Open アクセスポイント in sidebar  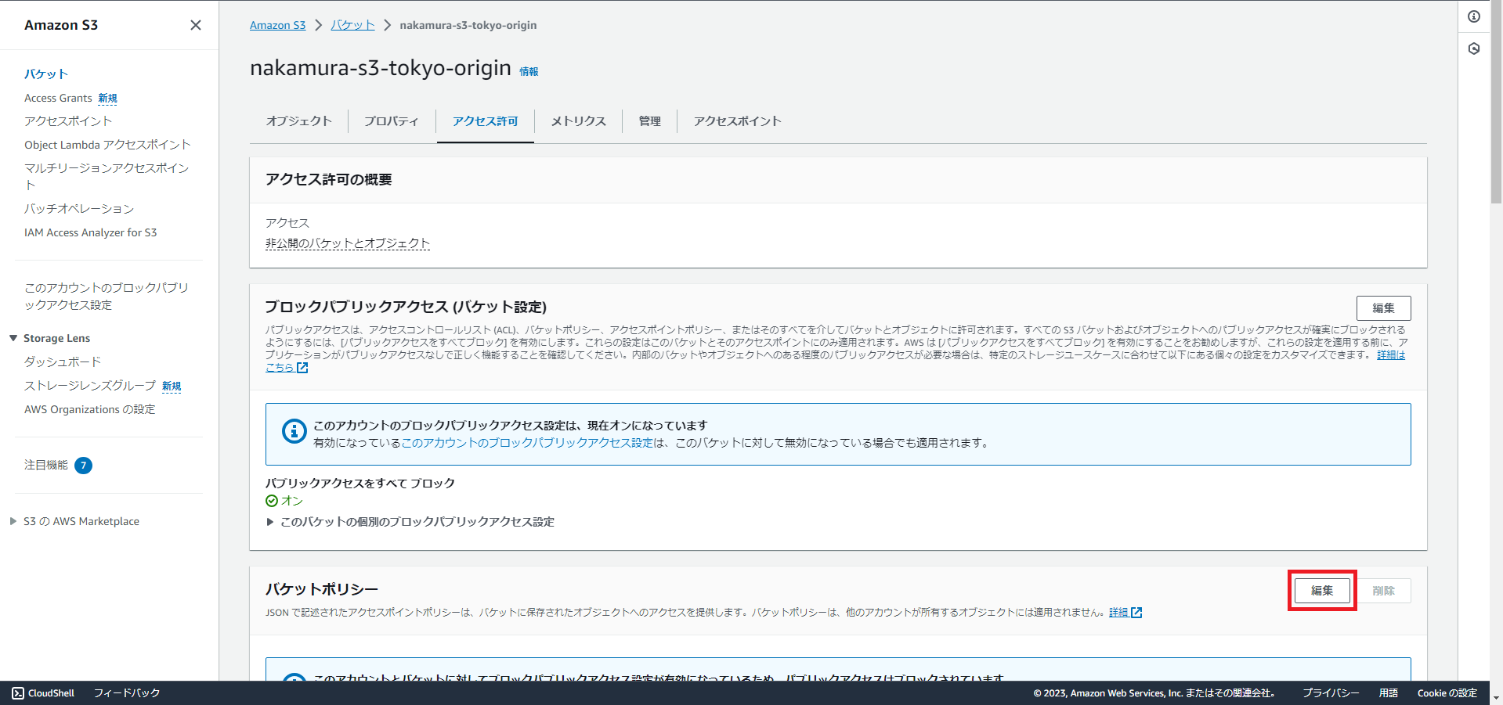pyautogui.click(x=68, y=121)
